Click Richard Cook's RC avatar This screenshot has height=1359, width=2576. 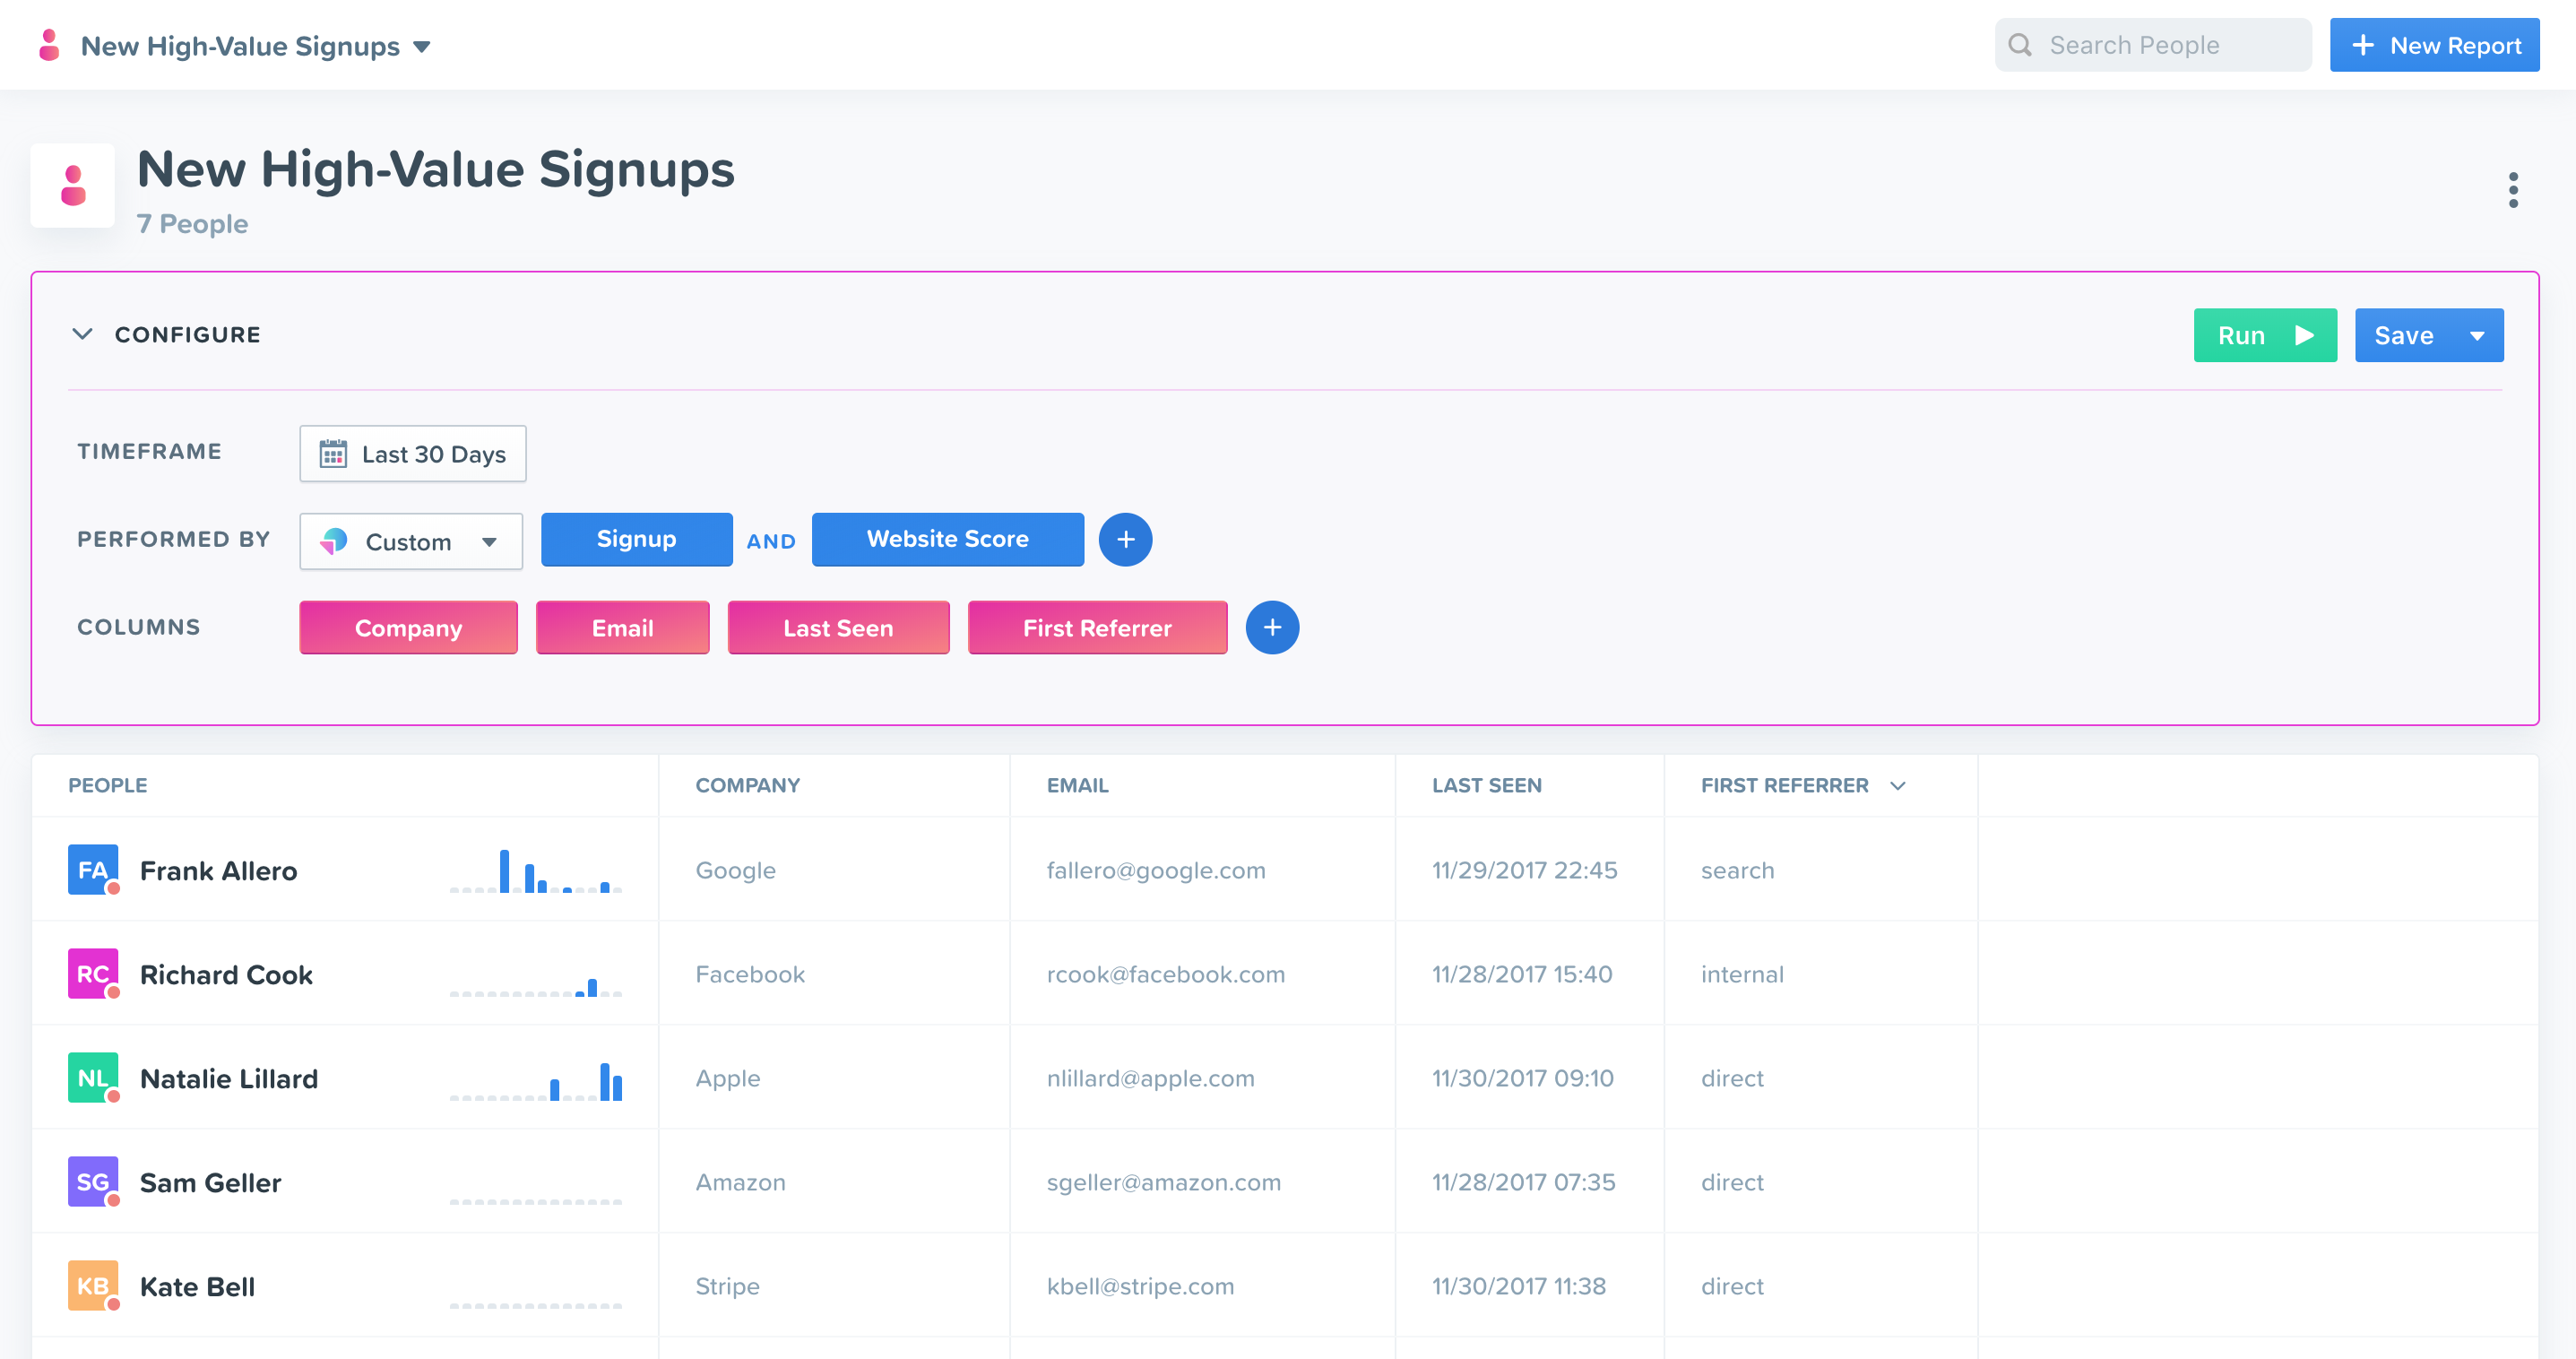click(x=93, y=974)
